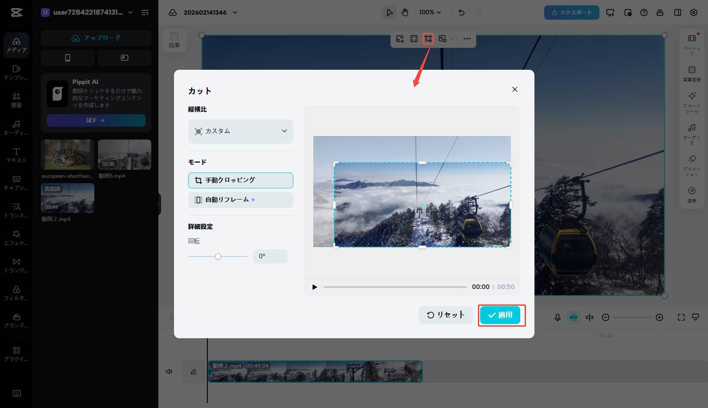Click the timeline zoom out minus icon
The height and width of the screenshot is (408, 708).
(x=605, y=317)
